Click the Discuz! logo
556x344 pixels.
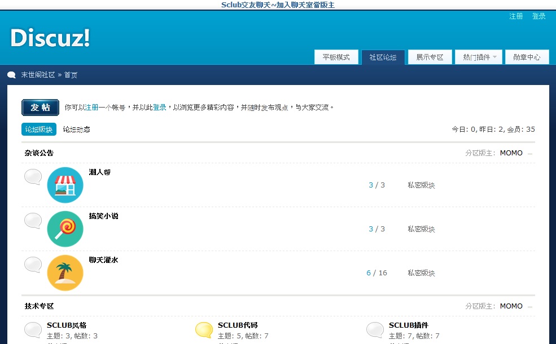coord(50,38)
